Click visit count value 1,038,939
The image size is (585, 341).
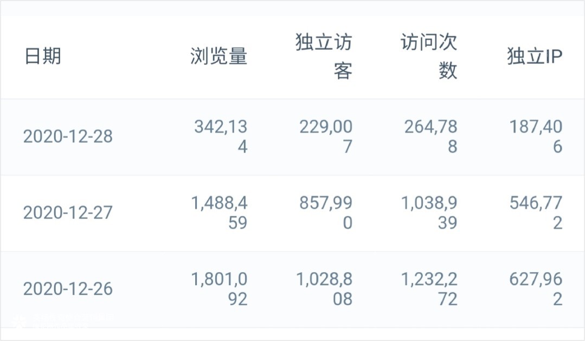(x=429, y=213)
